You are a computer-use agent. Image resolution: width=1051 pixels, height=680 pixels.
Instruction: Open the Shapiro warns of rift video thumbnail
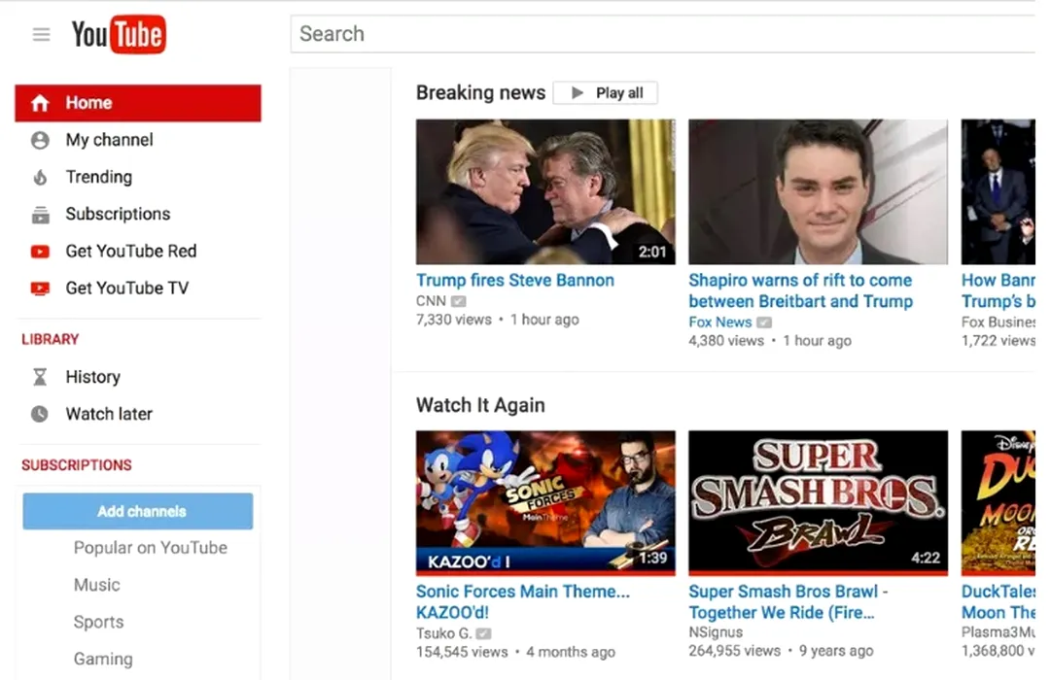click(x=819, y=192)
